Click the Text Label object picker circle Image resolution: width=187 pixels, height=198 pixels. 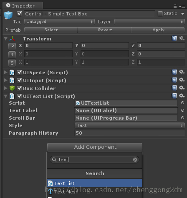(182, 110)
